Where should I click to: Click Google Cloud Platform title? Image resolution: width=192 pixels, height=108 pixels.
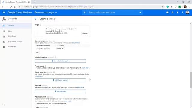[x=20, y=13]
